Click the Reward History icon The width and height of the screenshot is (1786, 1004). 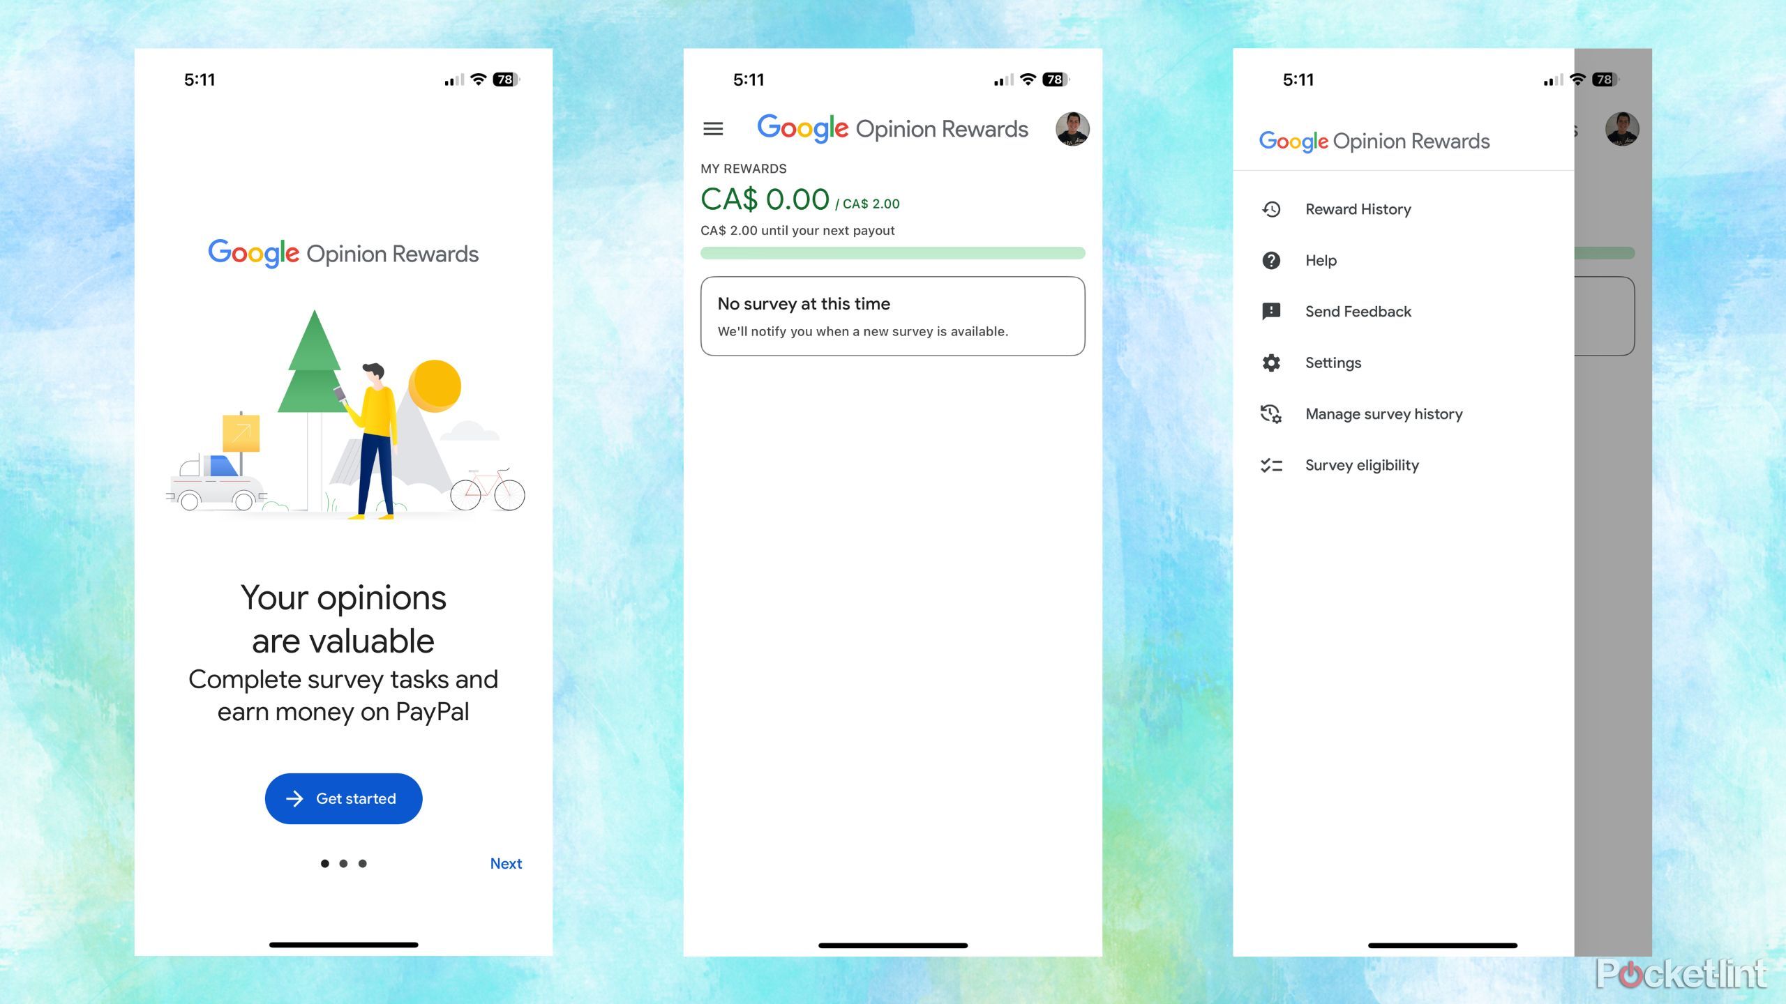[x=1272, y=208]
